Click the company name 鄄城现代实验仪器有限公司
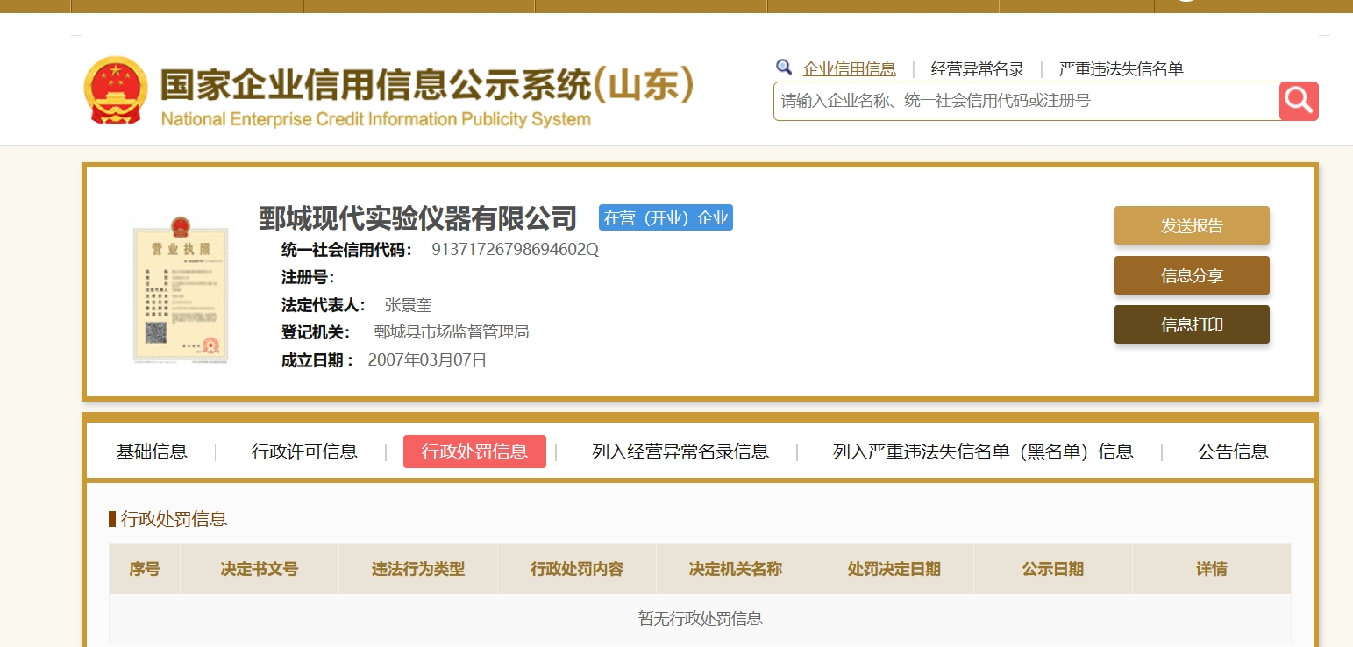 tap(418, 217)
